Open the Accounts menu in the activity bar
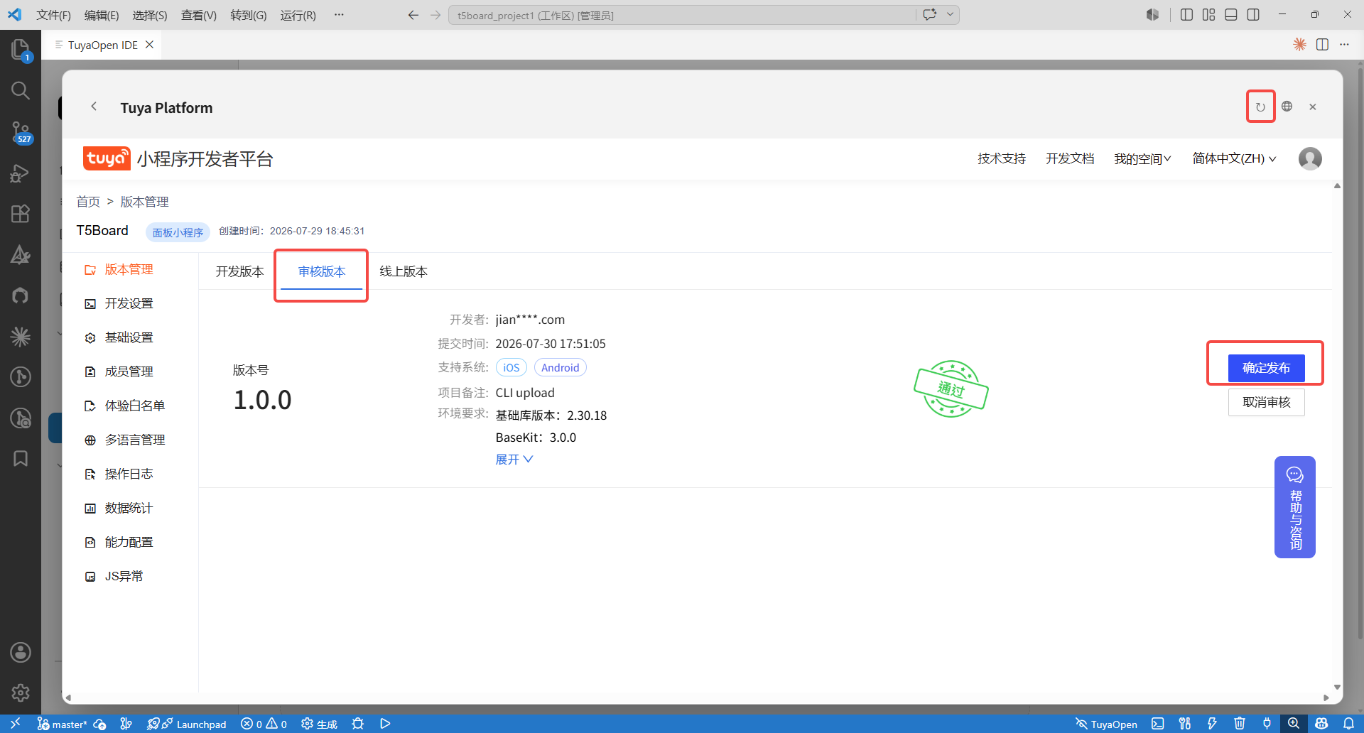 click(21, 652)
